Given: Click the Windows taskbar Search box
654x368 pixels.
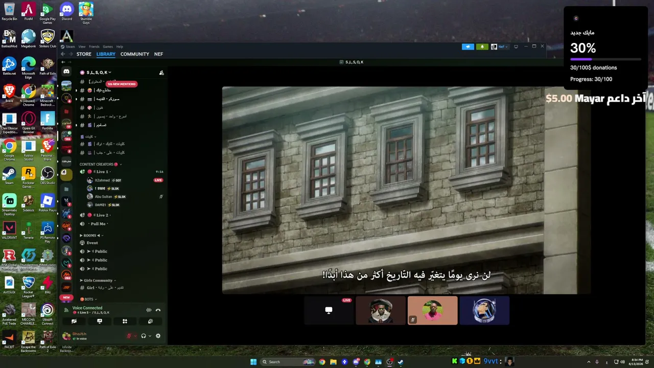Looking at the screenshot, I should point(288,362).
